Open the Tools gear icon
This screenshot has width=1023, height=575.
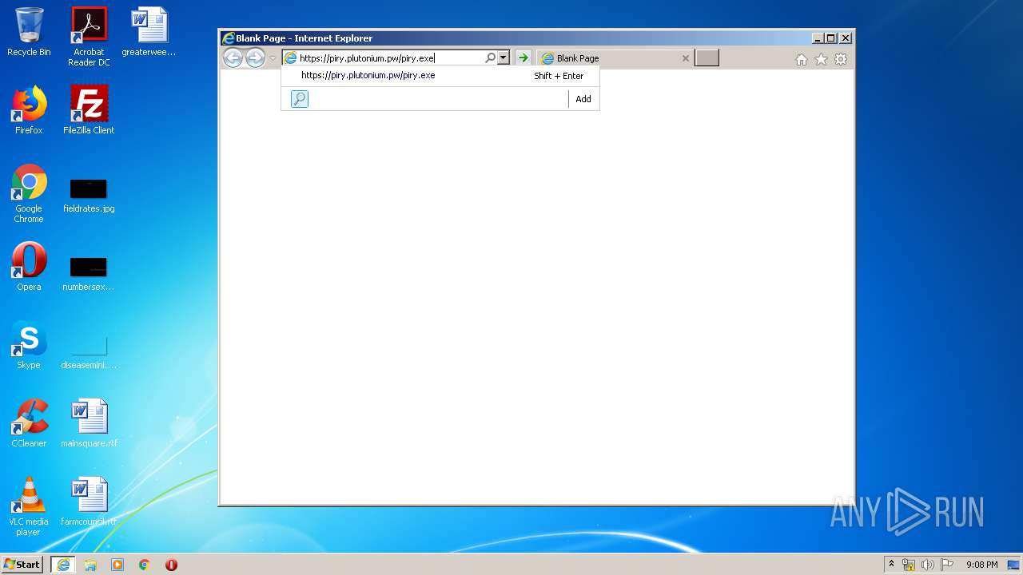point(841,59)
